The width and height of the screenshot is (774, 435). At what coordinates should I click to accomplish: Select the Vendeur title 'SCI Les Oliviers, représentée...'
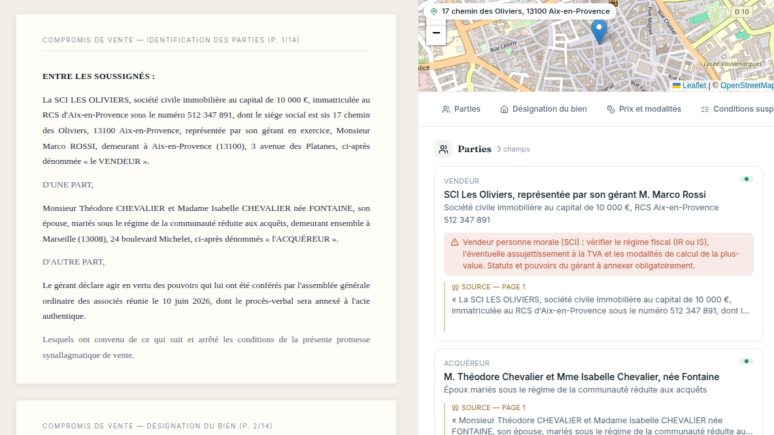(x=575, y=195)
